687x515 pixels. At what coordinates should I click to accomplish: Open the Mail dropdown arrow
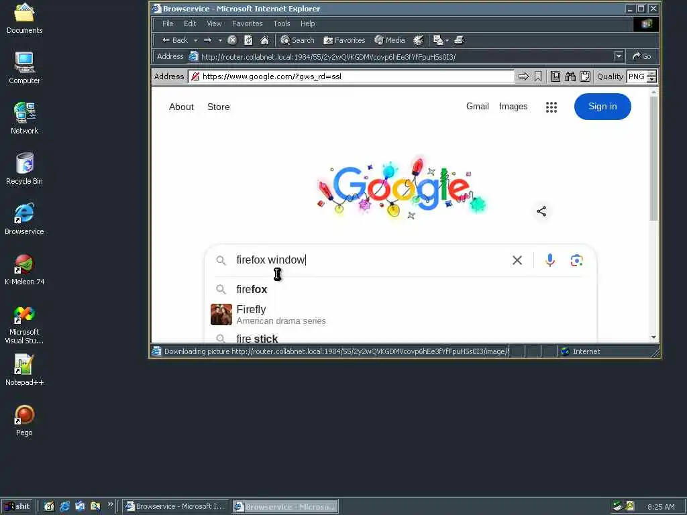pyautogui.click(x=447, y=40)
